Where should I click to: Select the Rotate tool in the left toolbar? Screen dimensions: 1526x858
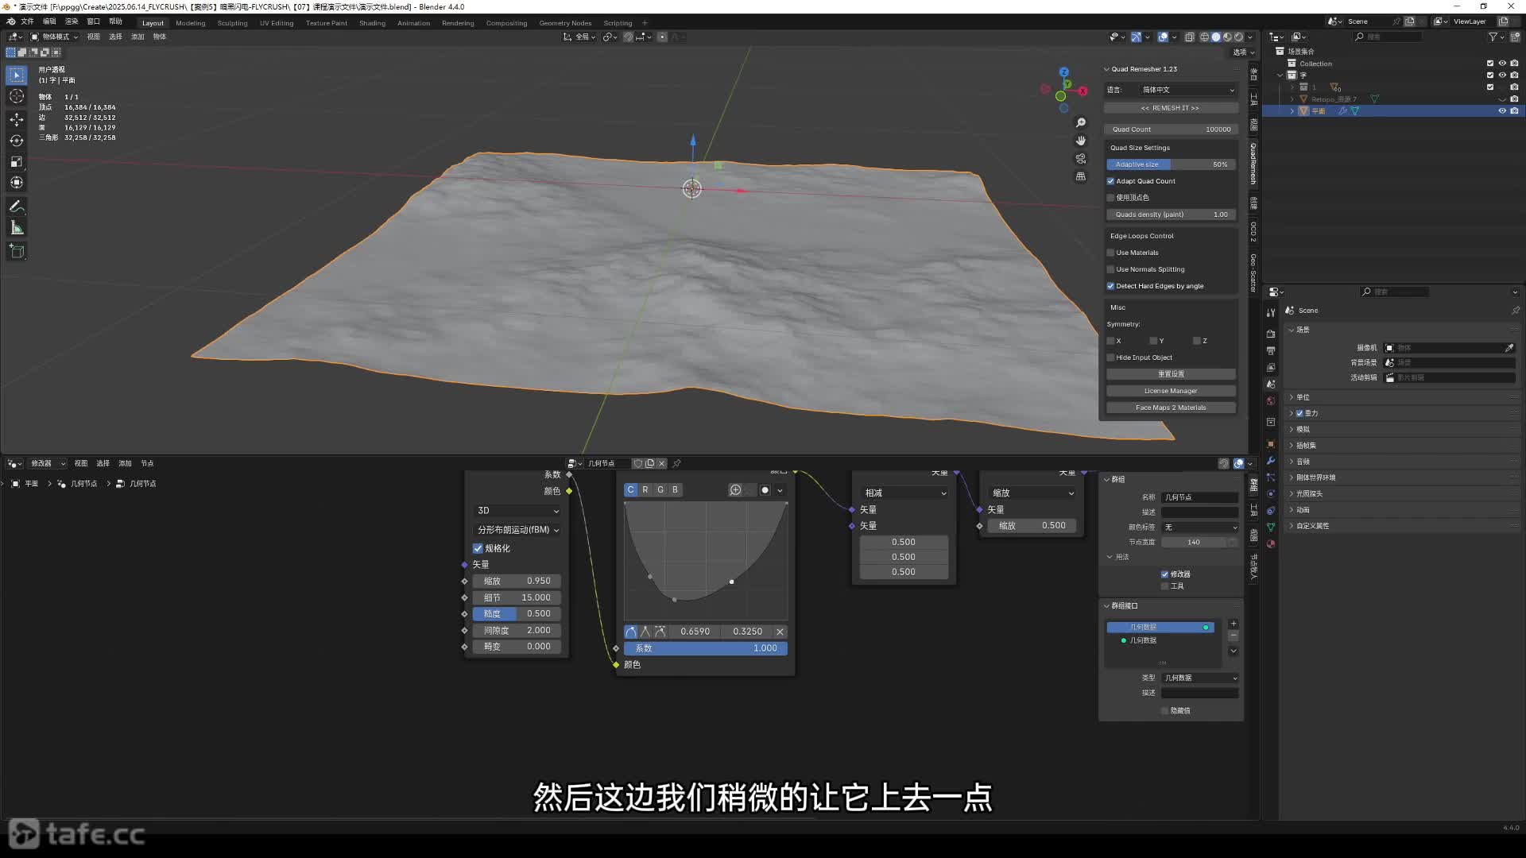(17, 140)
